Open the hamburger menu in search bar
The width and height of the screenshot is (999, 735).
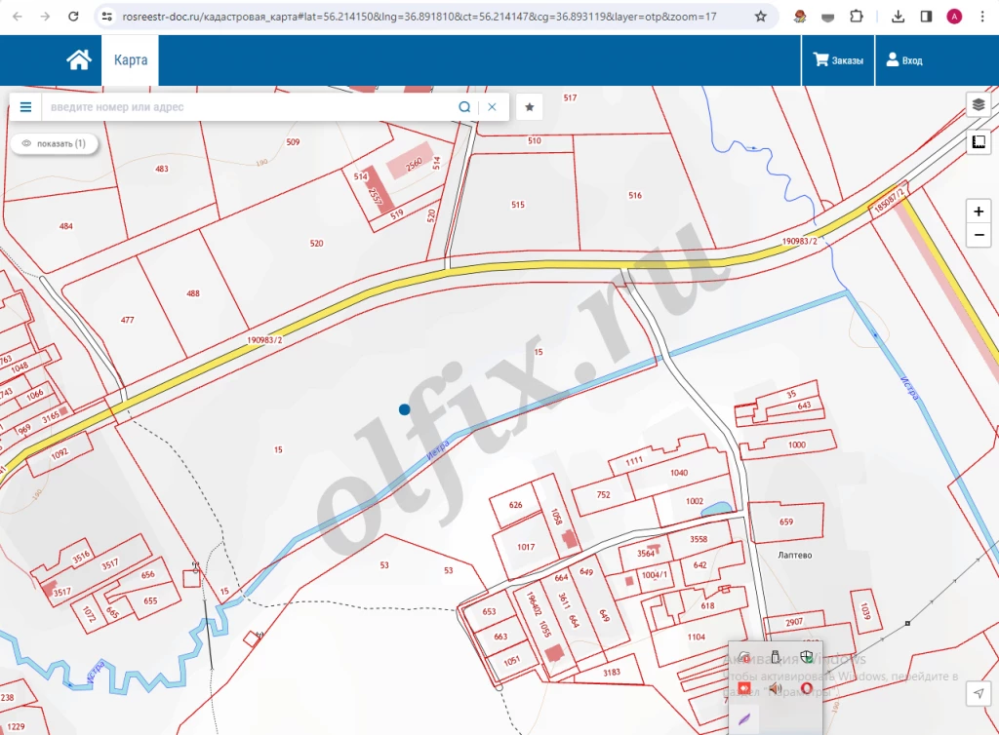tap(25, 107)
